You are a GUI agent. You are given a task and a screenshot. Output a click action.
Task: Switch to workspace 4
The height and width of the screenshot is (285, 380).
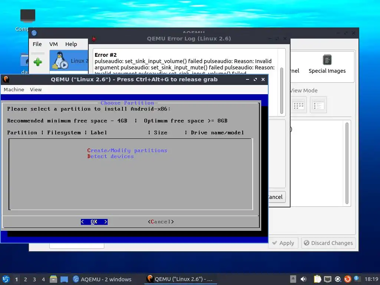coord(43,279)
